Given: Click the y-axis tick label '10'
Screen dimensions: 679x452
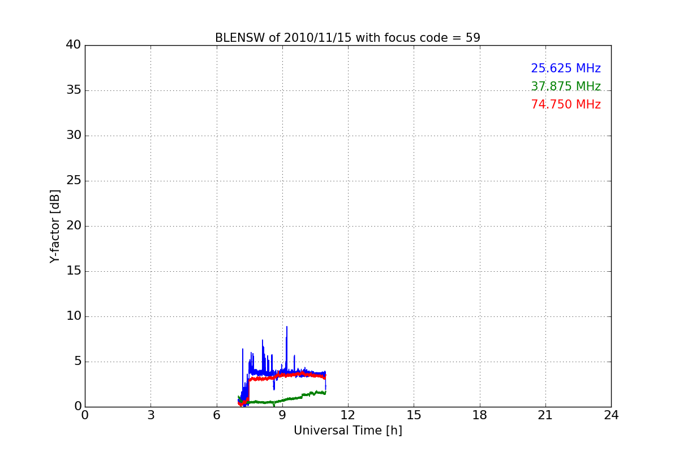Looking at the screenshot, I should point(74,316).
